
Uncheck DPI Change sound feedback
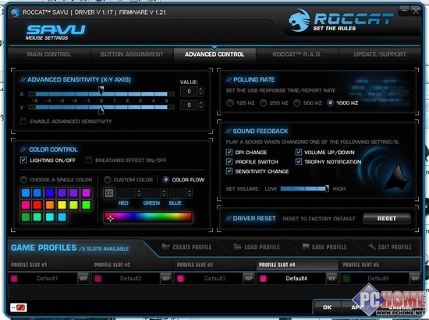pyautogui.click(x=229, y=152)
